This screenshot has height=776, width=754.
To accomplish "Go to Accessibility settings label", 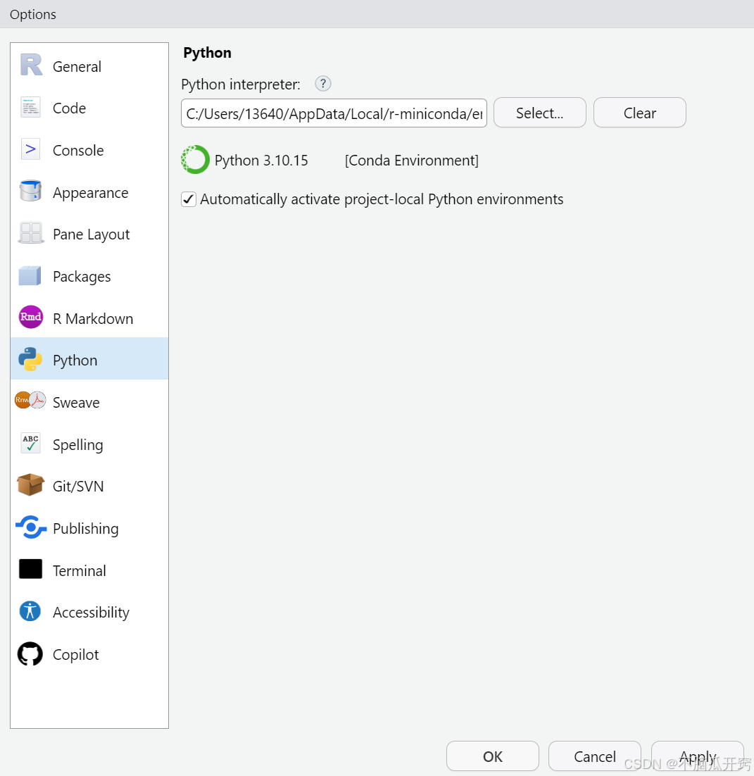I will [x=91, y=613].
